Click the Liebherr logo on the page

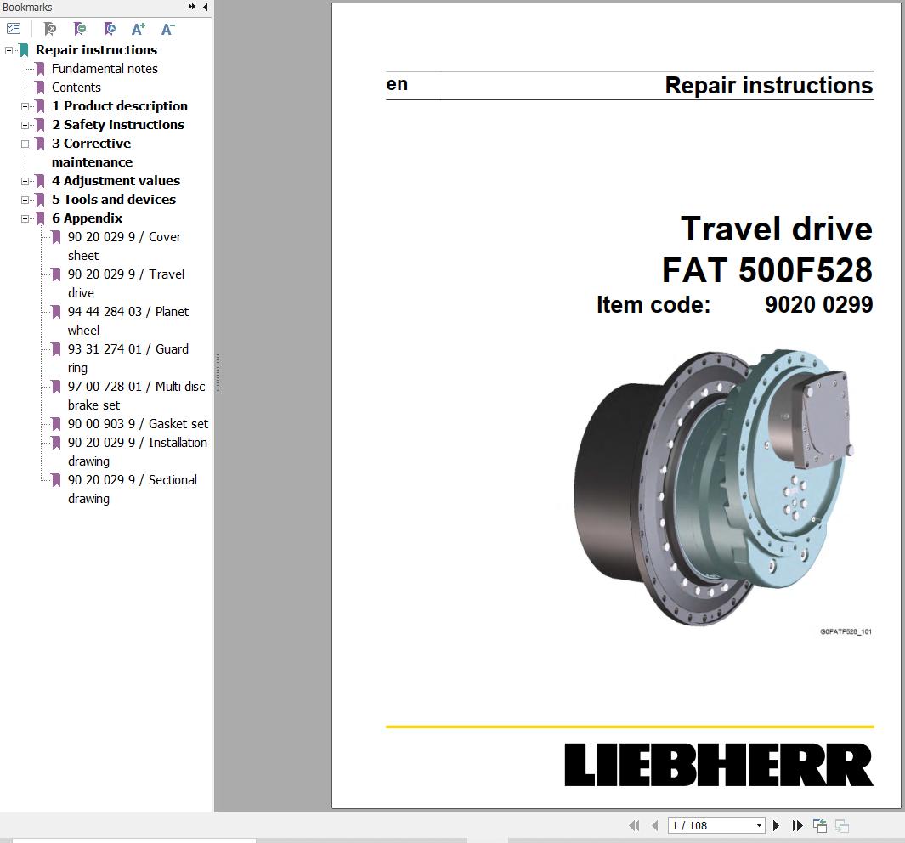(719, 765)
